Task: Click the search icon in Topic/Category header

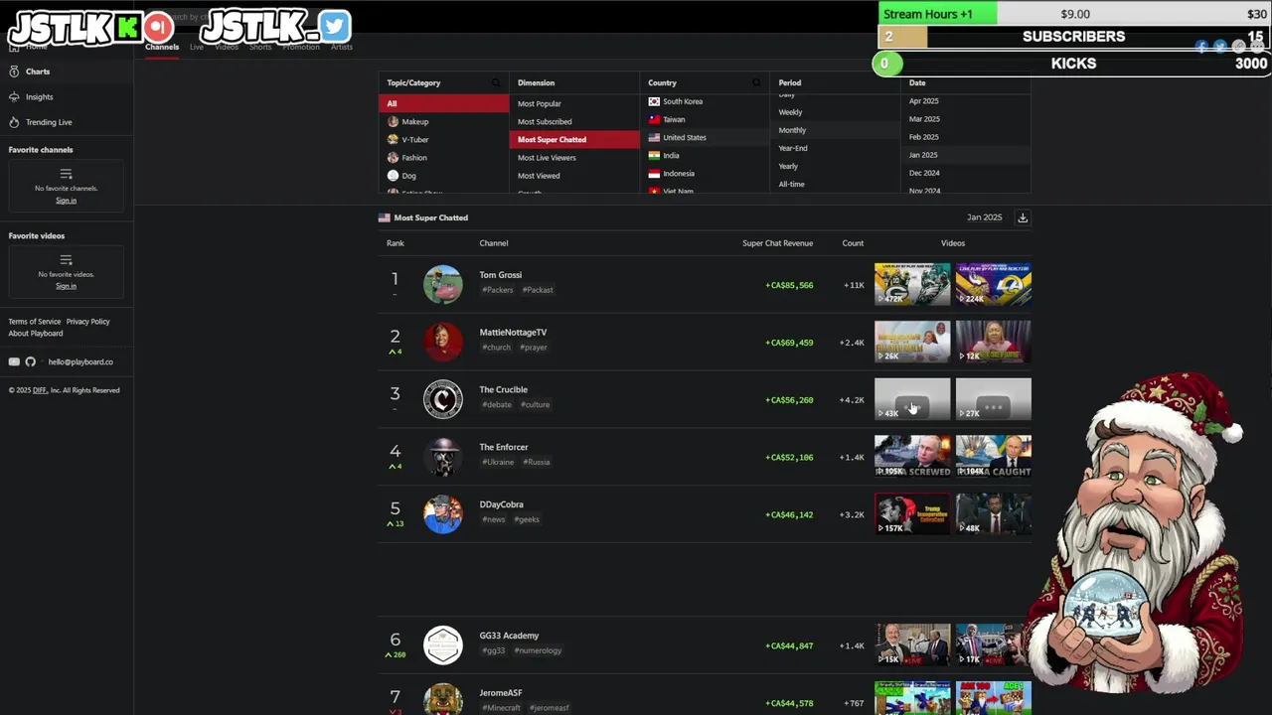Action: [496, 82]
